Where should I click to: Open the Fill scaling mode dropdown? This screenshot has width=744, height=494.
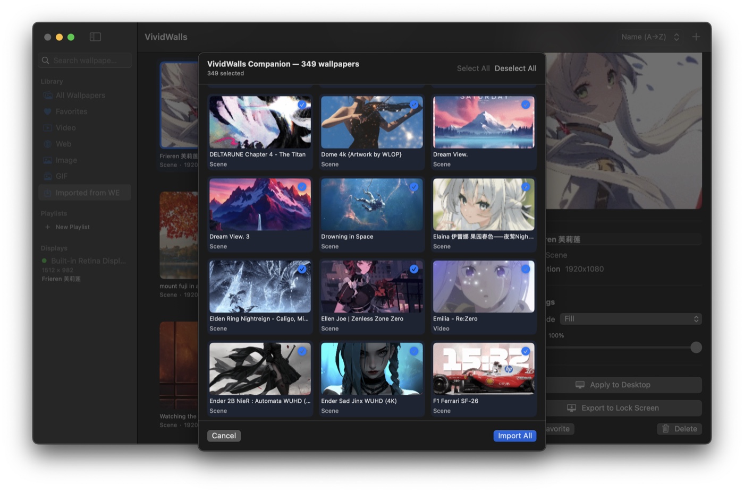coord(631,319)
